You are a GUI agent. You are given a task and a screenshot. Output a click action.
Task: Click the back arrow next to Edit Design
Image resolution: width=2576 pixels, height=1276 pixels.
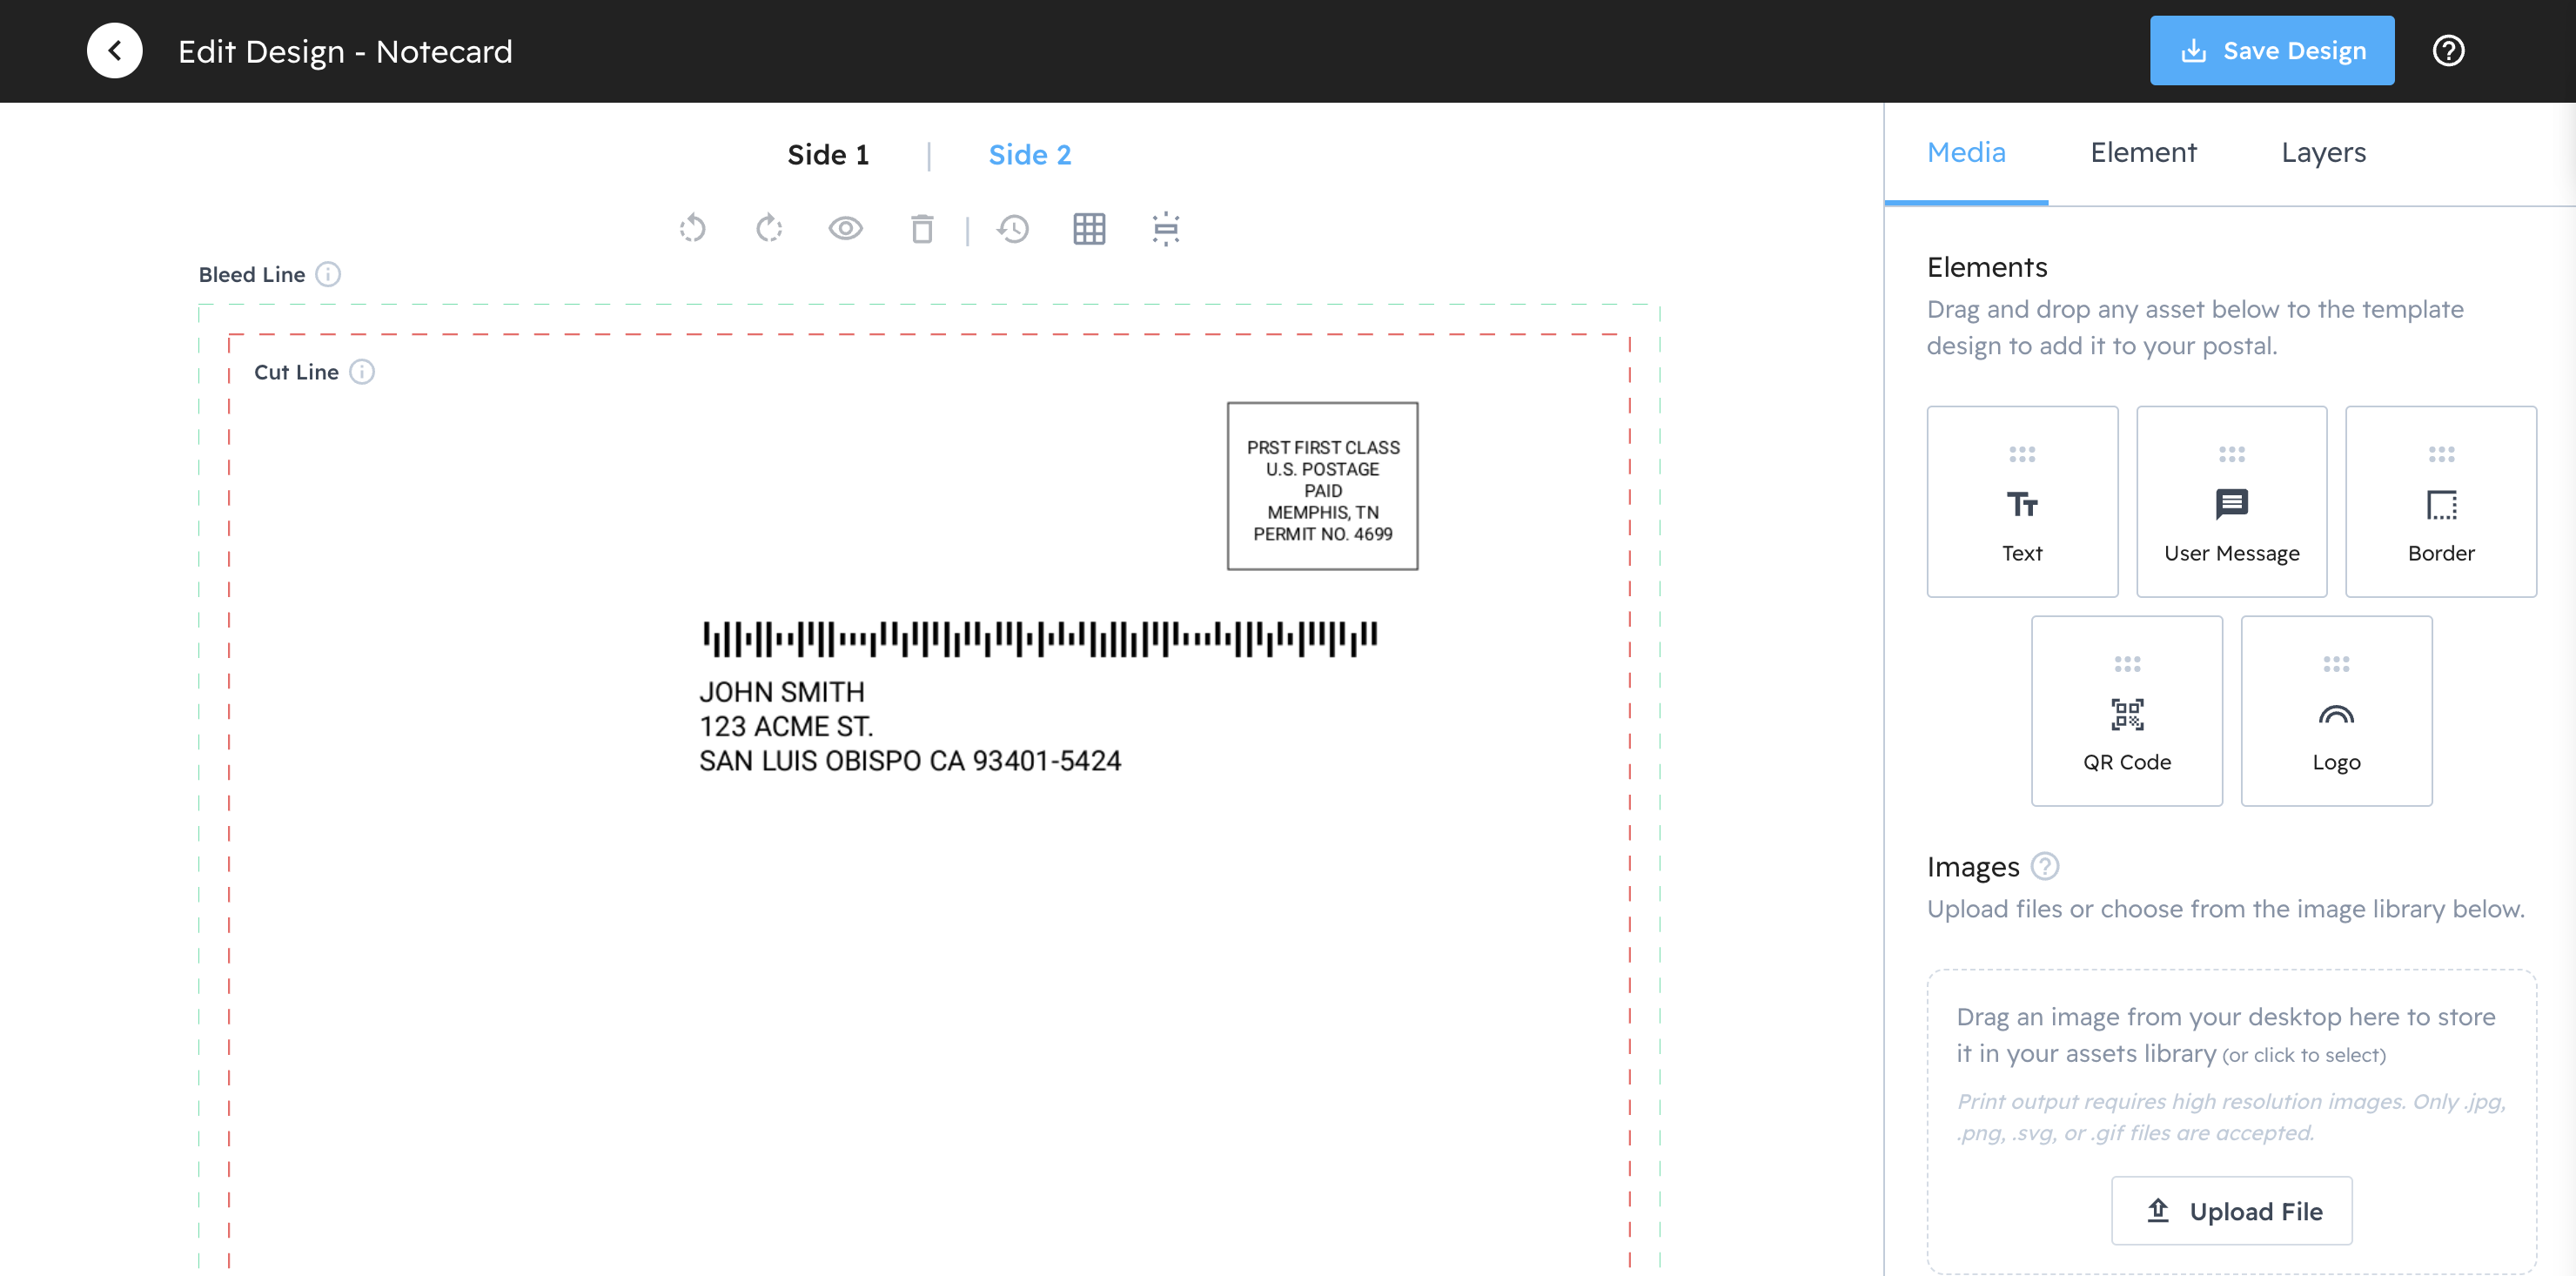(114, 50)
